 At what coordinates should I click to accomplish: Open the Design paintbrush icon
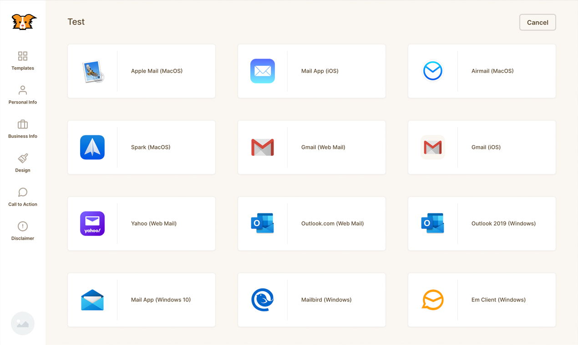tap(23, 158)
